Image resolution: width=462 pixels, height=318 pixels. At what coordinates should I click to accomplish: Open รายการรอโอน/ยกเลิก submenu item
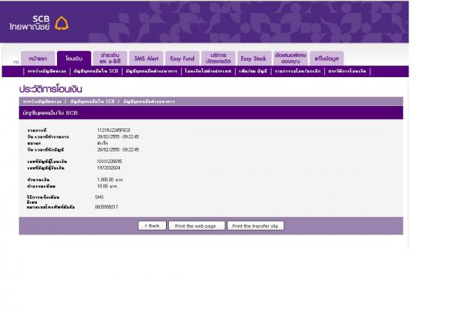[x=297, y=71]
